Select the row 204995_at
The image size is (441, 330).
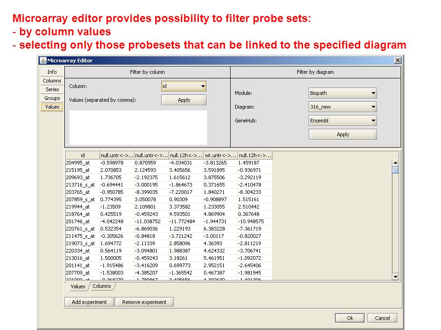169,163
